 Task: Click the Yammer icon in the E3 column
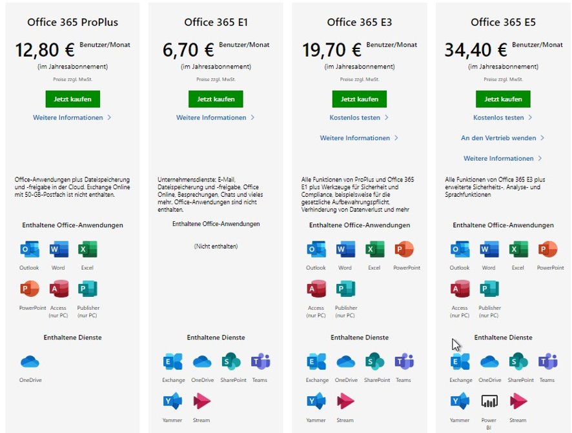coord(316,401)
